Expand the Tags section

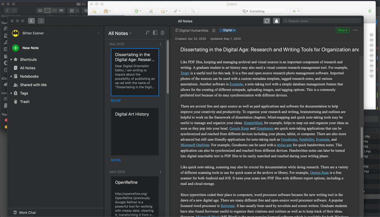pos(11,93)
